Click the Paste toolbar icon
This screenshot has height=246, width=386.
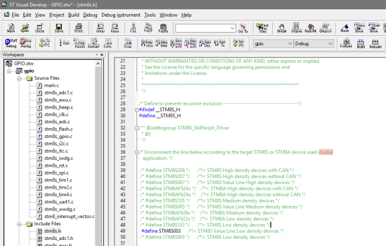coord(163,28)
